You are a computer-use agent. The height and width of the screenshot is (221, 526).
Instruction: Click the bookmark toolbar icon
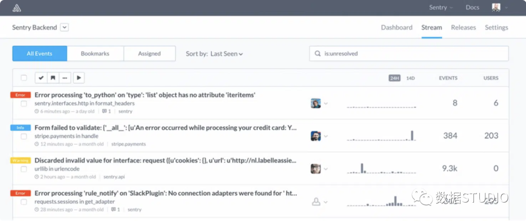(53, 78)
